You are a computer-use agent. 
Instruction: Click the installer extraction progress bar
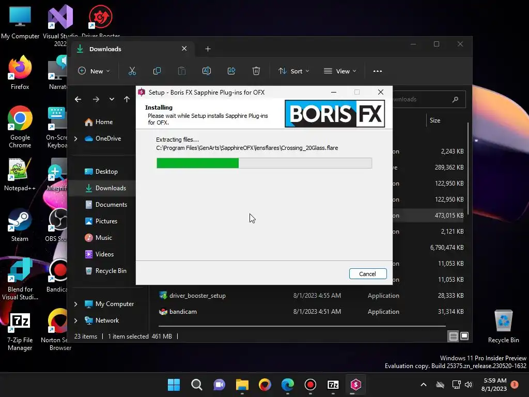point(264,163)
